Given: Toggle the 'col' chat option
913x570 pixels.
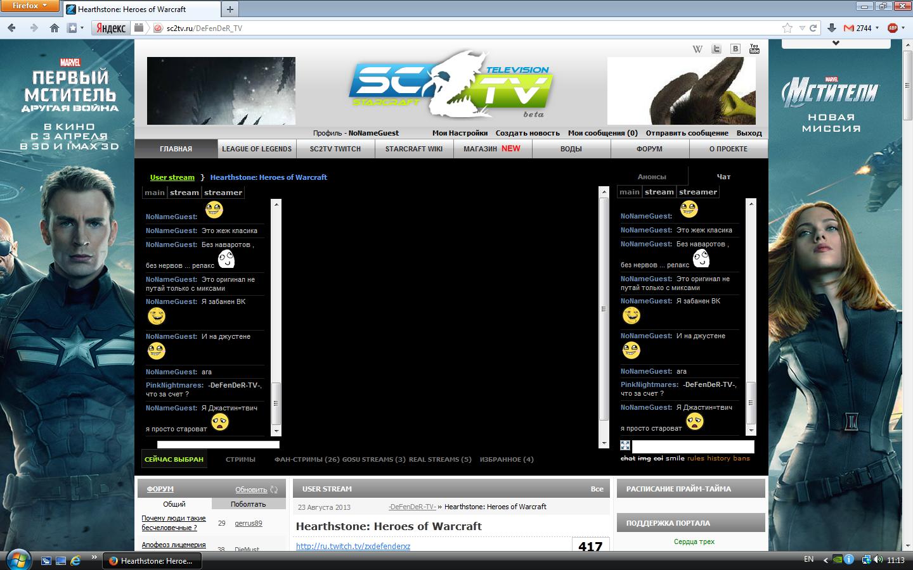Looking at the screenshot, I should point(658,458).
